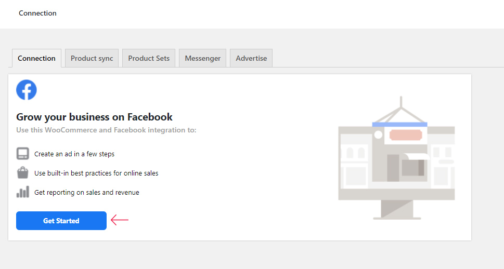Click the storefront monitor illustration
The height and width of the screenshot is (269, 504).
point(396,158)
